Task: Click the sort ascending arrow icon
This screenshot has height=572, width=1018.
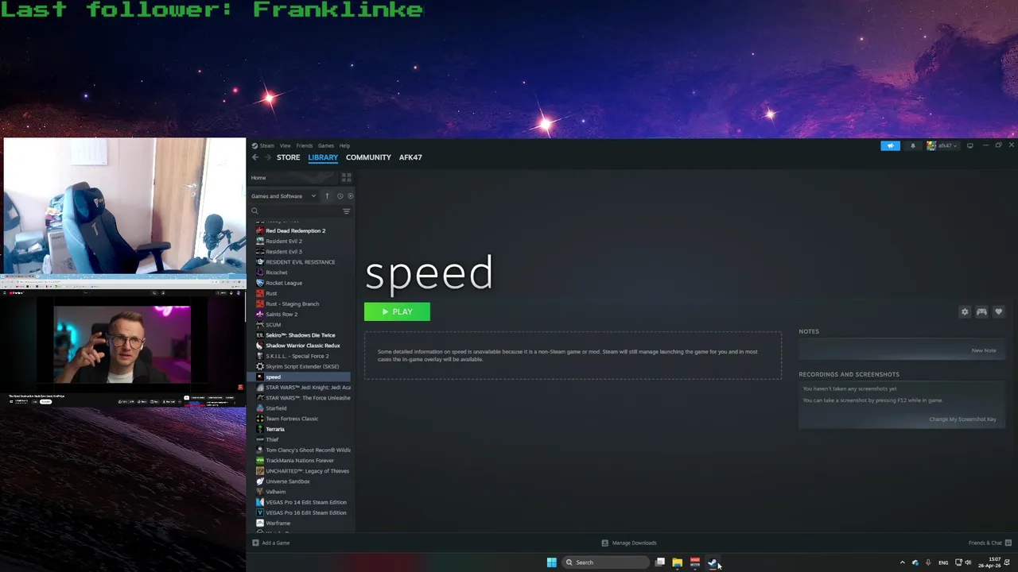Action: (x=327, y=196)
